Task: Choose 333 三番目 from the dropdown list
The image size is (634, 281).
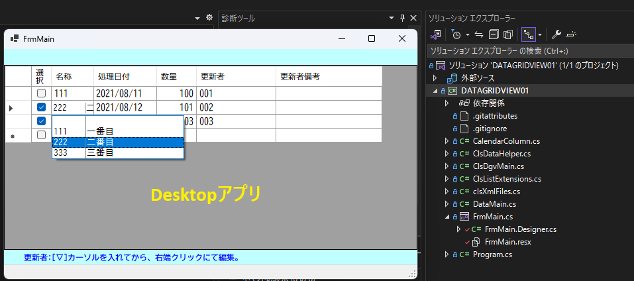Action: click(118, 153)
